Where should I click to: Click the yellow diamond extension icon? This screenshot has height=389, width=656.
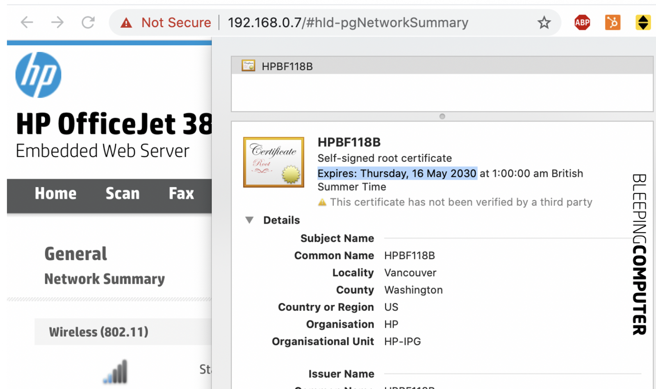click(x=642, y=23)
